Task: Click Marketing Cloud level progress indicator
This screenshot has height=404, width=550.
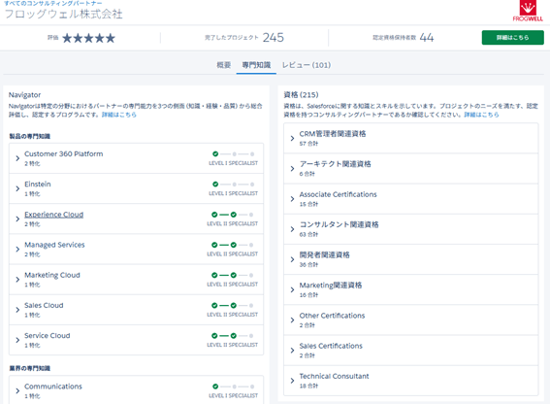Action: [233, 275]
